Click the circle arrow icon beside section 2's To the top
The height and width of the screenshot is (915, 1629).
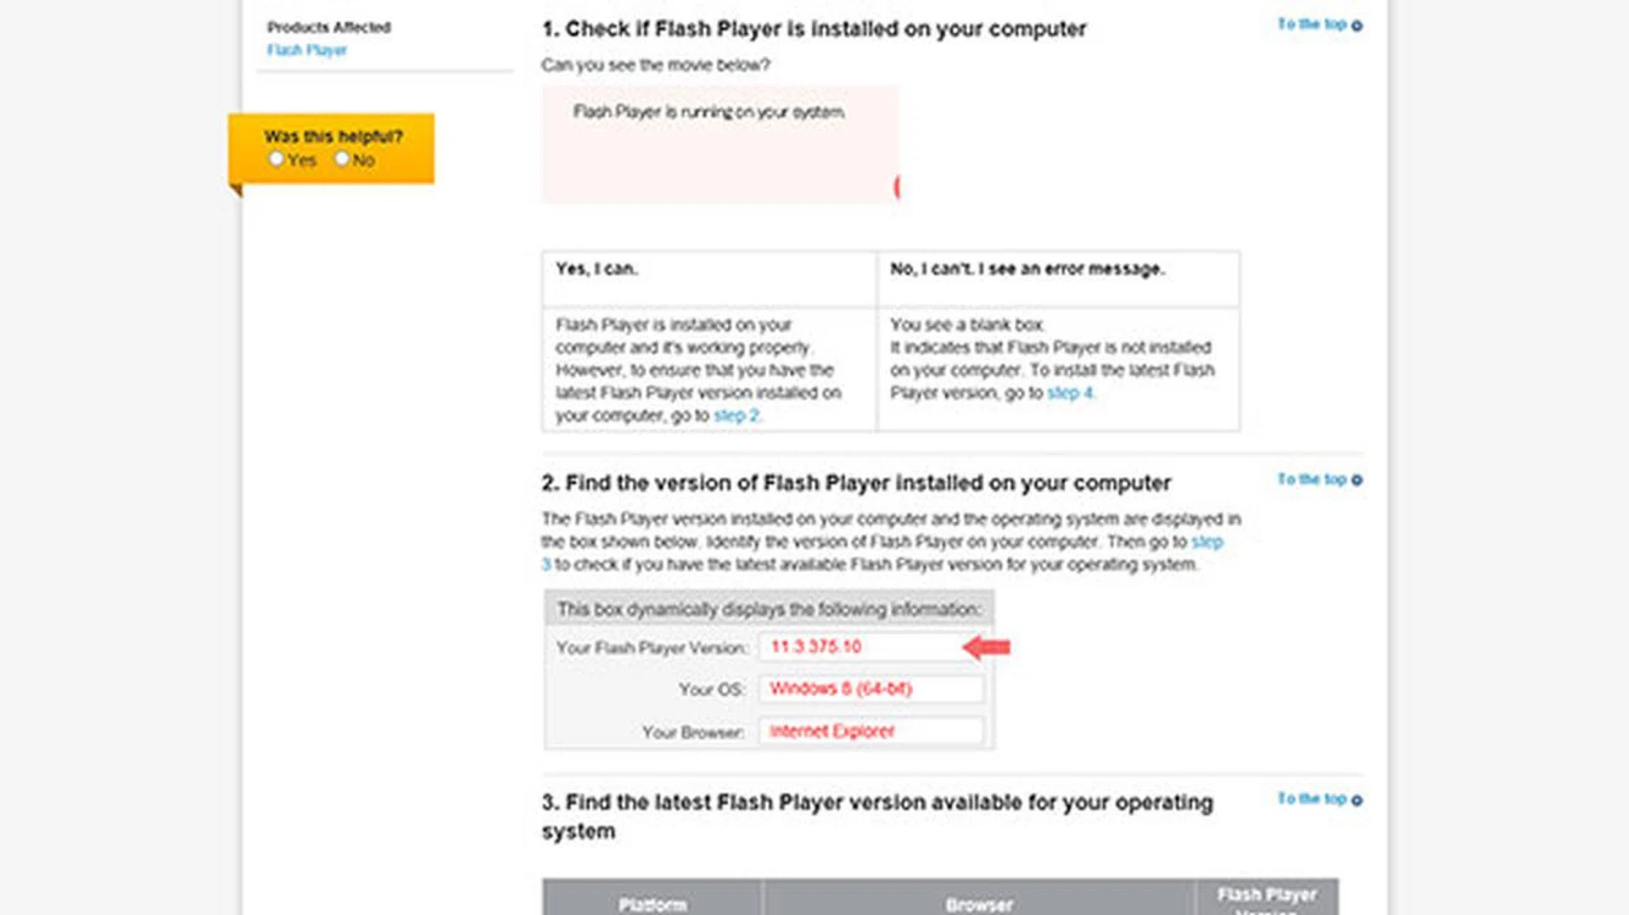click(x=1357, y=480)
